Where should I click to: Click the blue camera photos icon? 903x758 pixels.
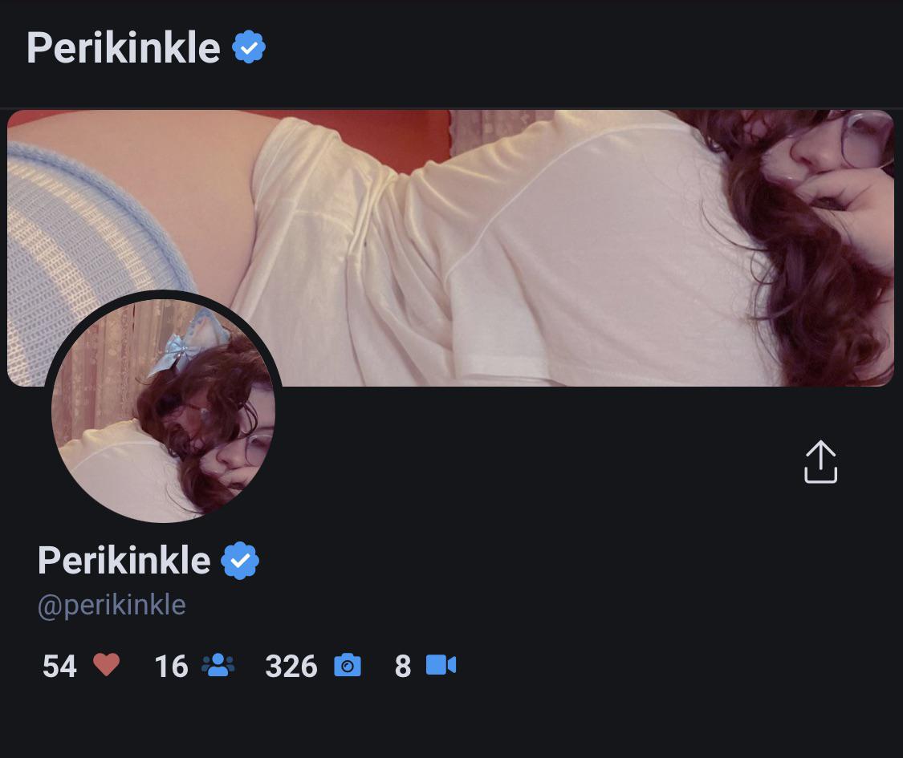click(x=347, y=665)
